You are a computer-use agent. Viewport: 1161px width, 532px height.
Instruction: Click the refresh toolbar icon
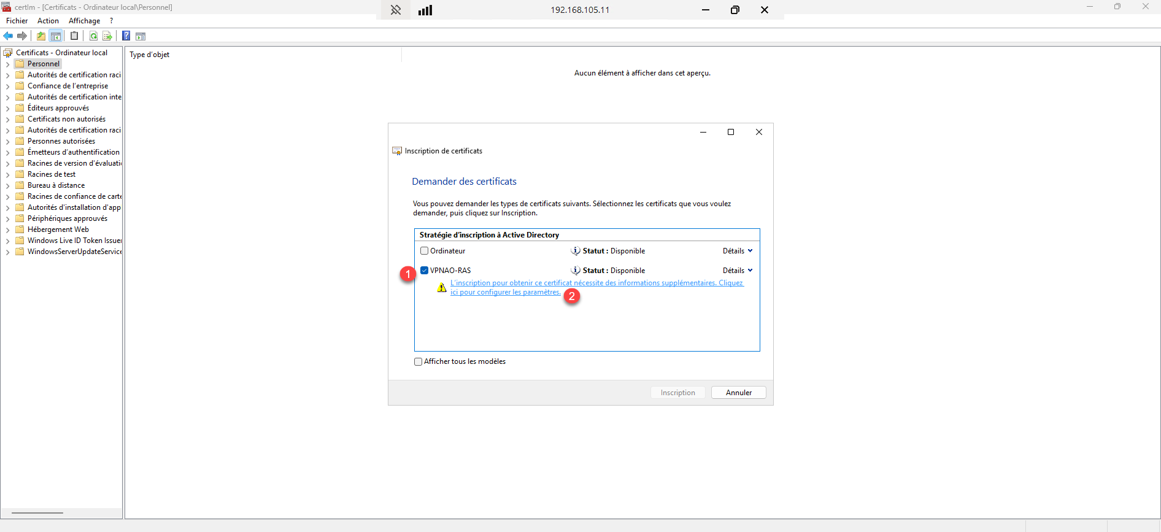[x=93, y=36]
